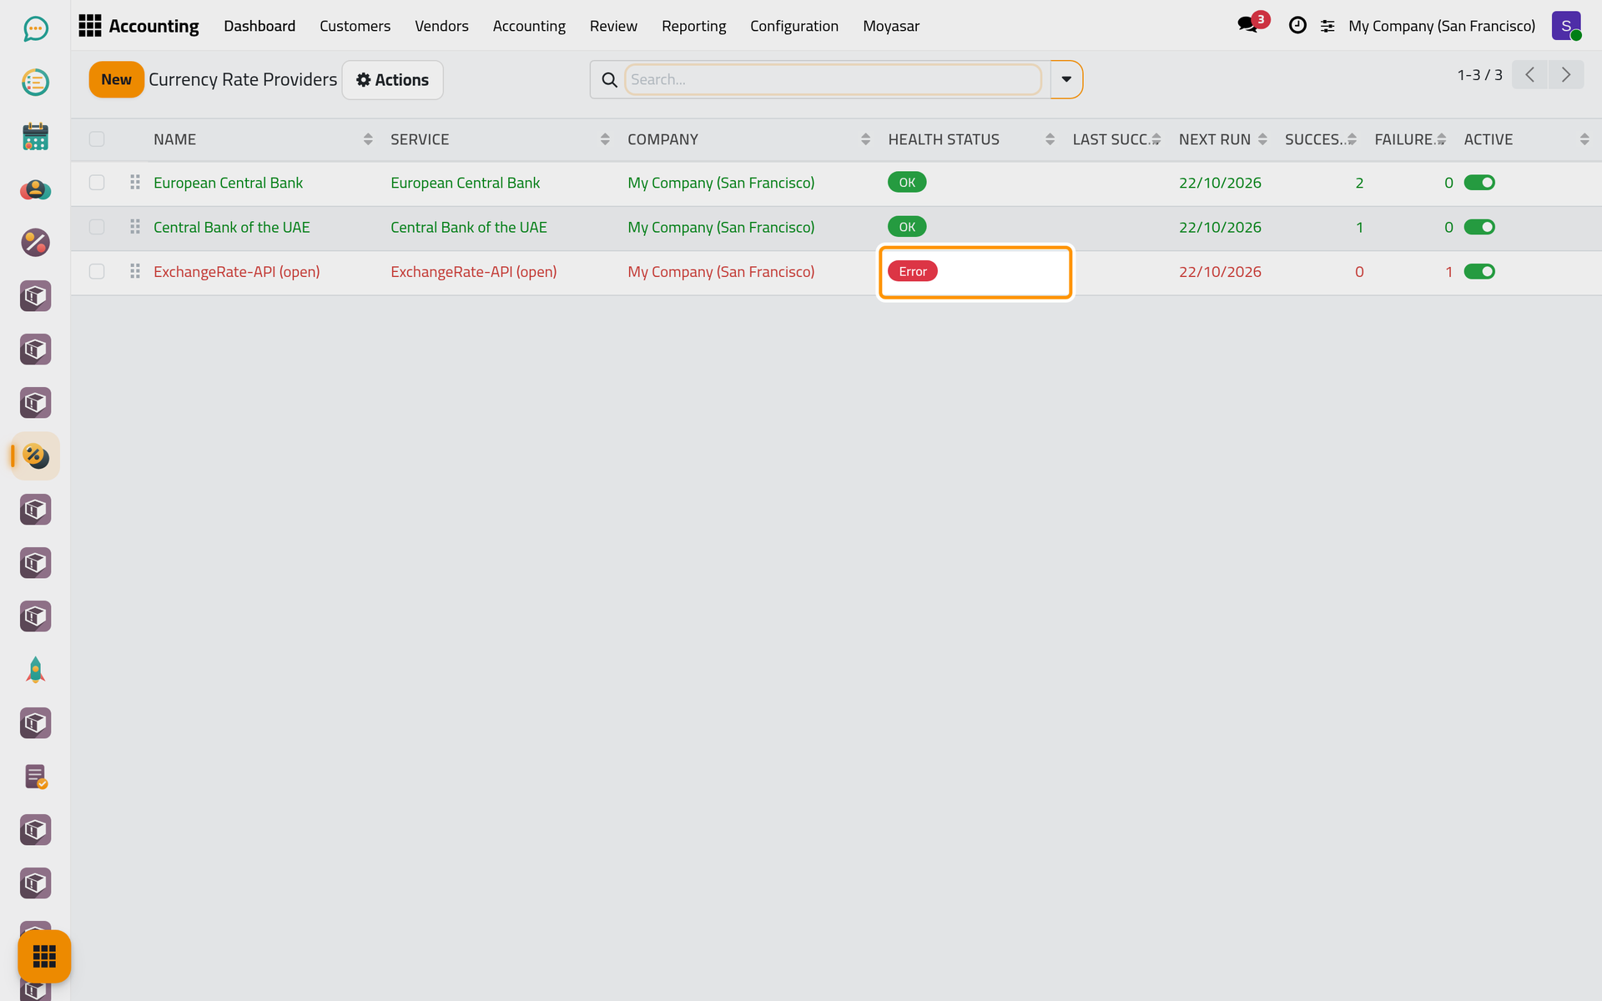Open the ExchangeRate-API (open) provider record

237,272
